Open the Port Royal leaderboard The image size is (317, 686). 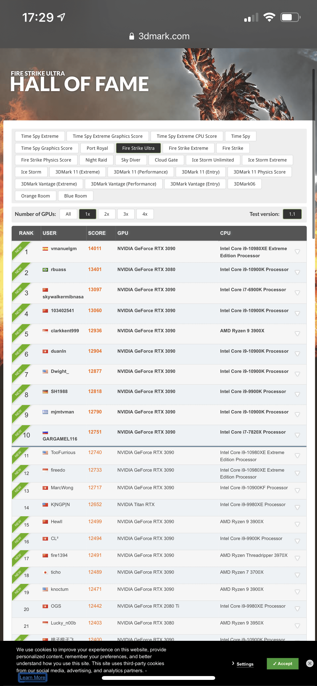coord(97,148)
